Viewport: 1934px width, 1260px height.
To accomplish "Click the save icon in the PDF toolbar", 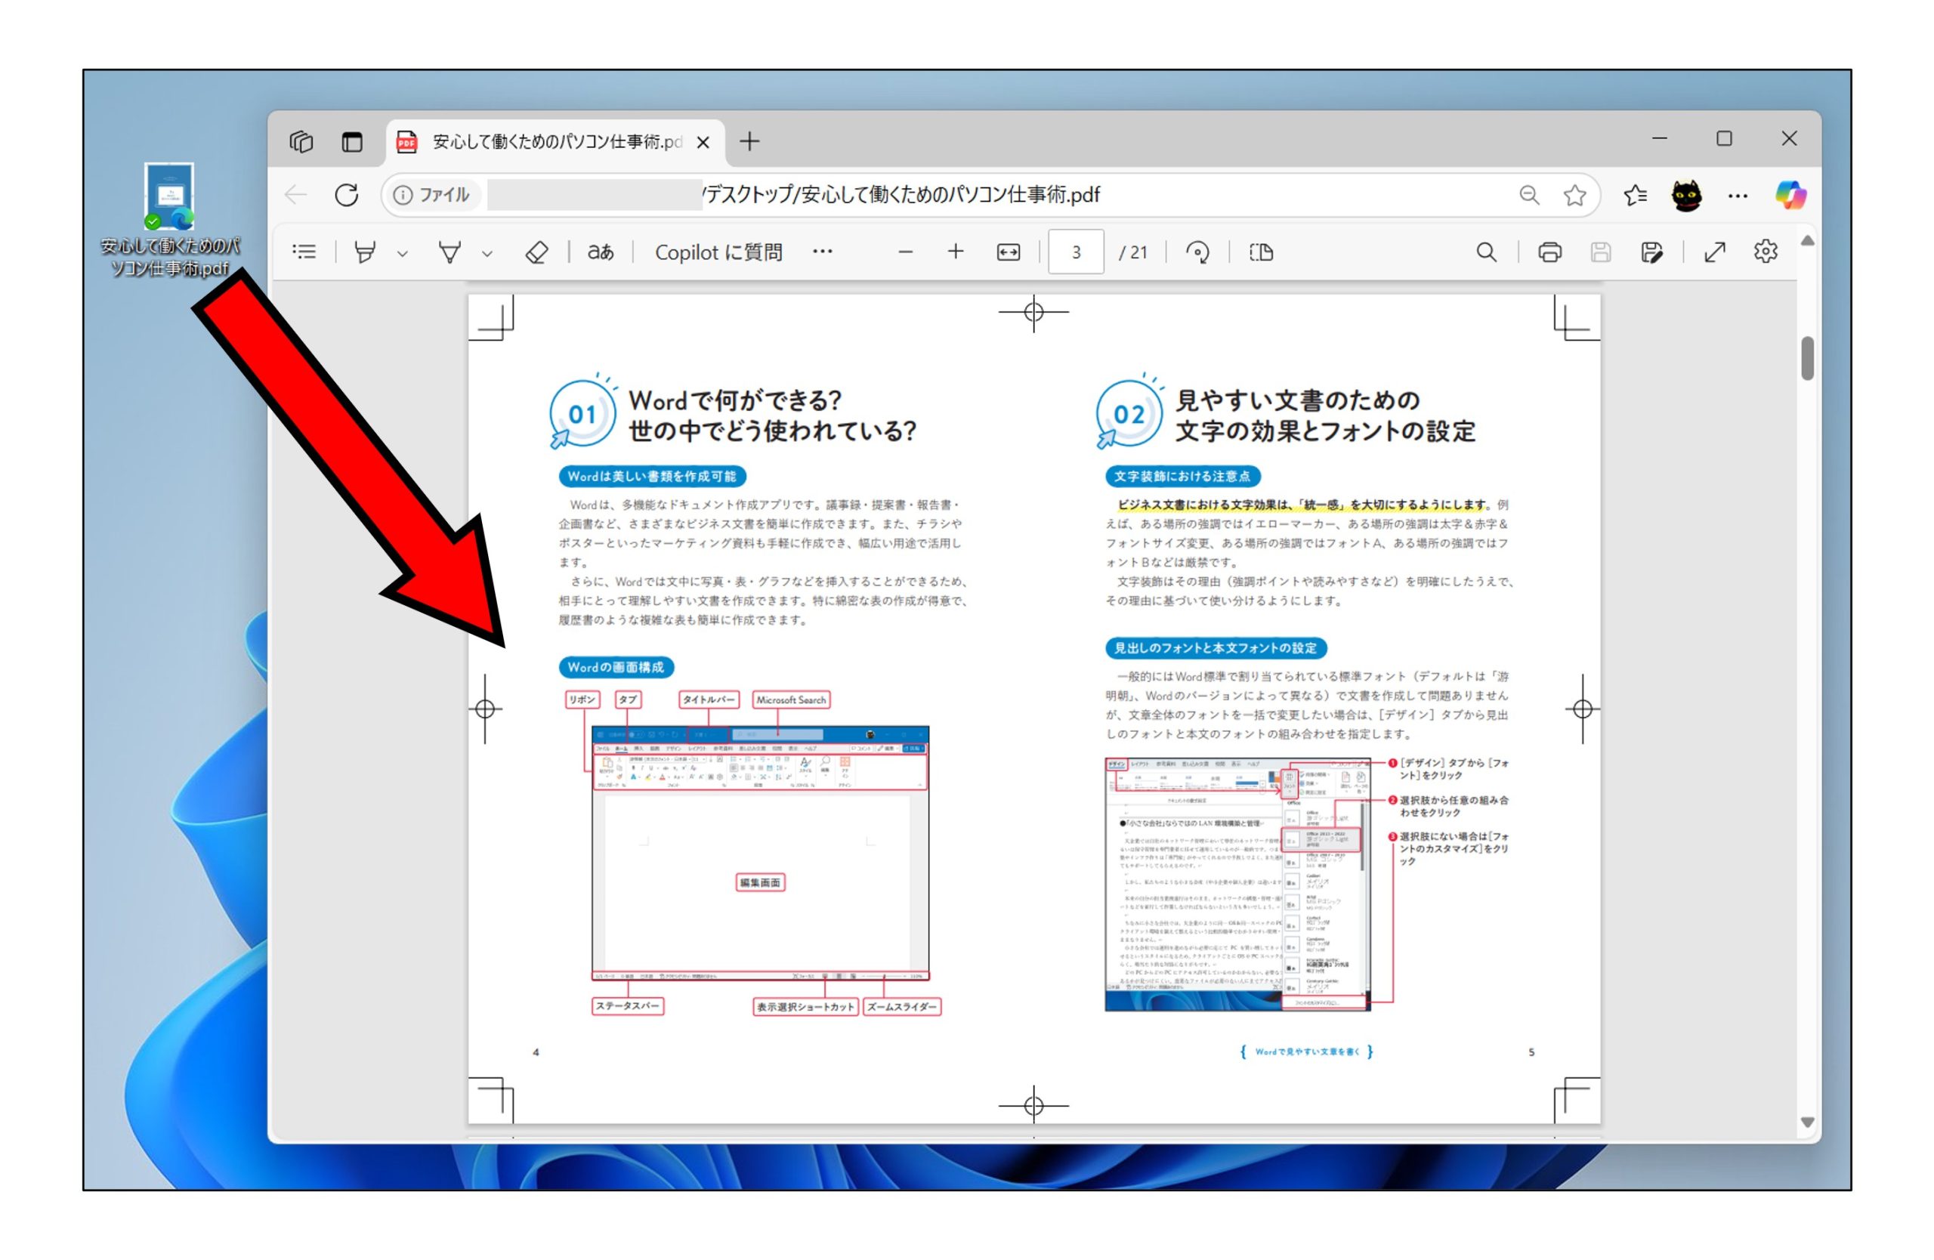I will point(1600,252).
